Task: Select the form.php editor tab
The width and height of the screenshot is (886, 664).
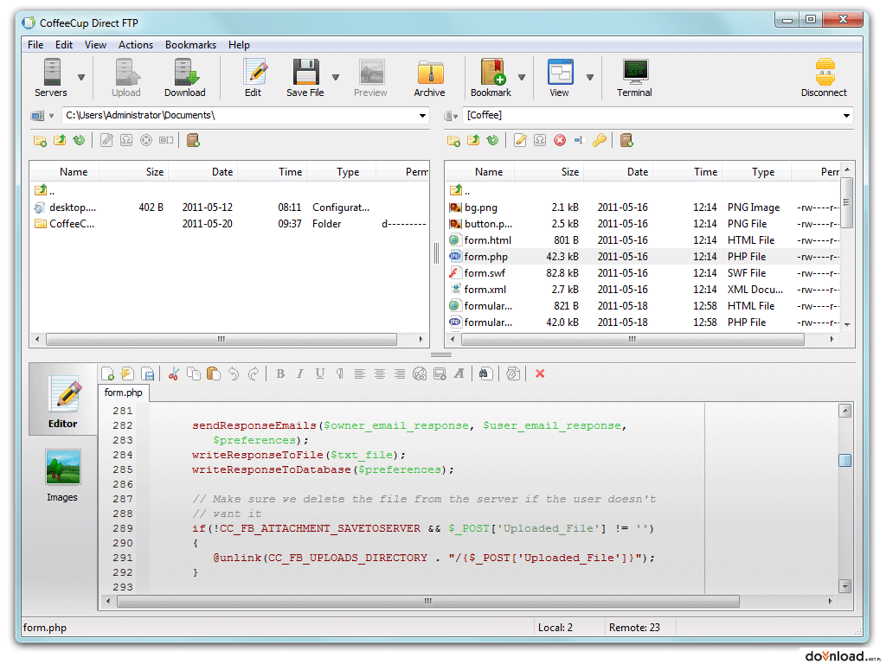Action: [123, 393]
